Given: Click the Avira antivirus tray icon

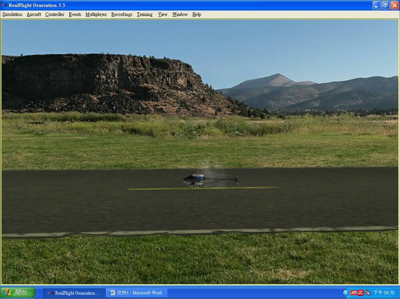Looking at the screenshot, I should point(360,293).
